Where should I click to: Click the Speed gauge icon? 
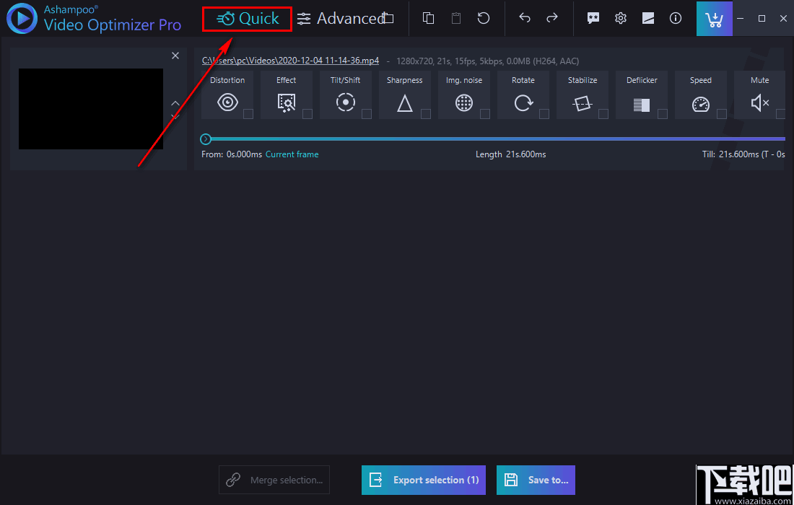(x=701, y=102)
